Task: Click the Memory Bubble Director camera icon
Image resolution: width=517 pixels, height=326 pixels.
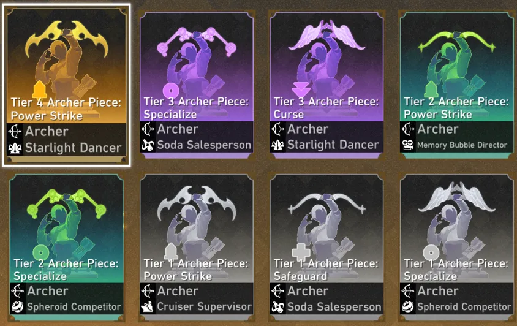Action: pyautogui.click(x=408, y=145)
